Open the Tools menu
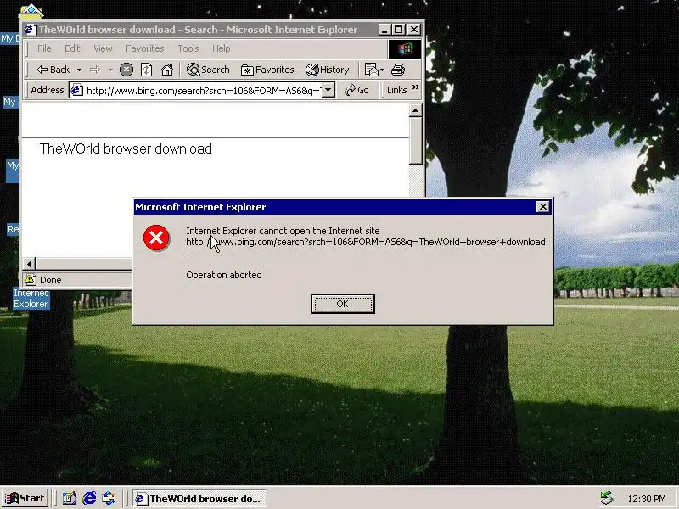This screenshot has width=679, height=509. tap(188, 48)
